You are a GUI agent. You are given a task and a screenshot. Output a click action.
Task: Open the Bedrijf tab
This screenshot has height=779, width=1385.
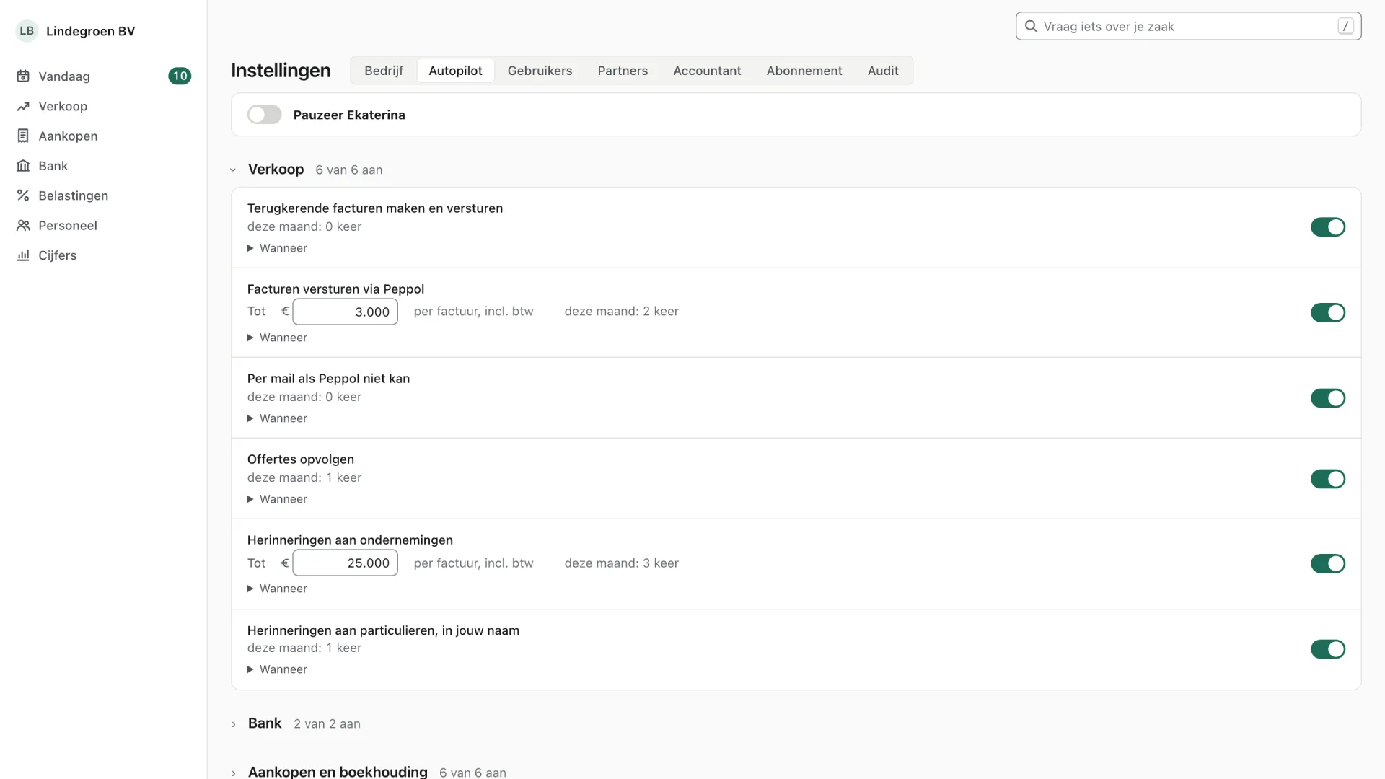tap(384, 71)
